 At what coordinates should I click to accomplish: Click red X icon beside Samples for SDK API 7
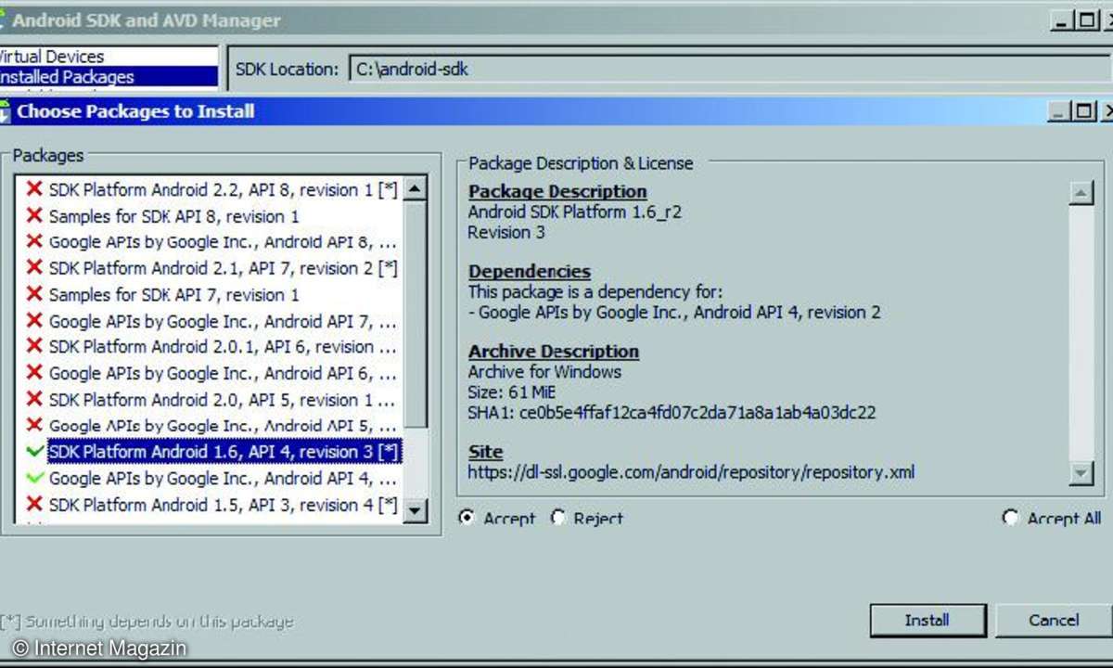(34, 294)
